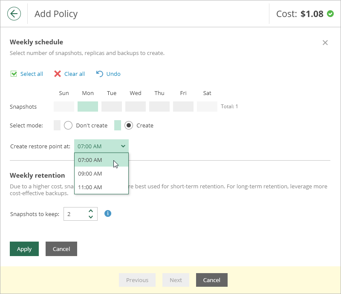Click the Undo arrow icon
Image resolution: width=341 pixels, height=294 pixels.
(x=100, y=74)
